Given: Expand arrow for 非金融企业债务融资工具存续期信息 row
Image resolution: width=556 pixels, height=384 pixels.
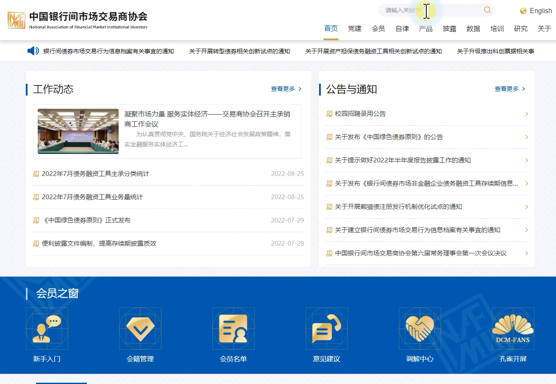Looking at the screenshot, I should 526,184.
